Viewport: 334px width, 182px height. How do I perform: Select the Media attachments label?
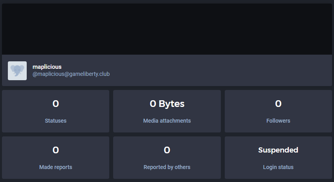click(x=167, y=121)
